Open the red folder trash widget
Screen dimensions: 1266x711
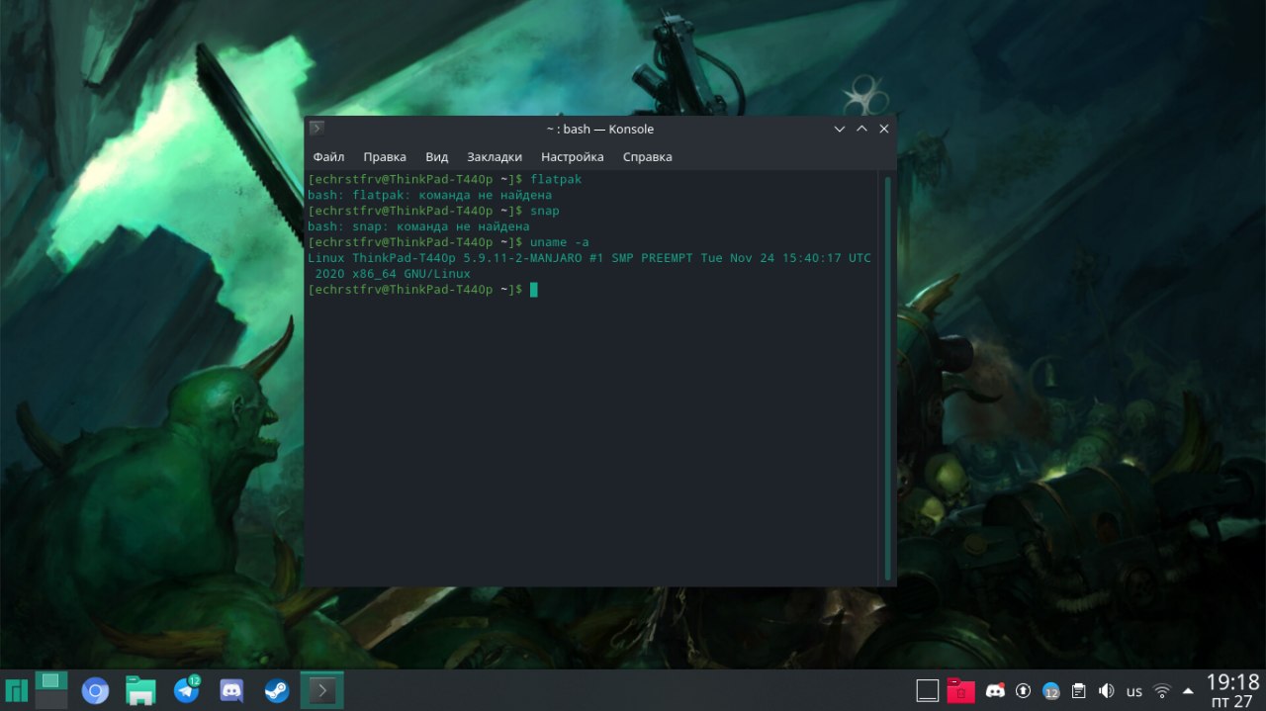[x=960, y=690]
